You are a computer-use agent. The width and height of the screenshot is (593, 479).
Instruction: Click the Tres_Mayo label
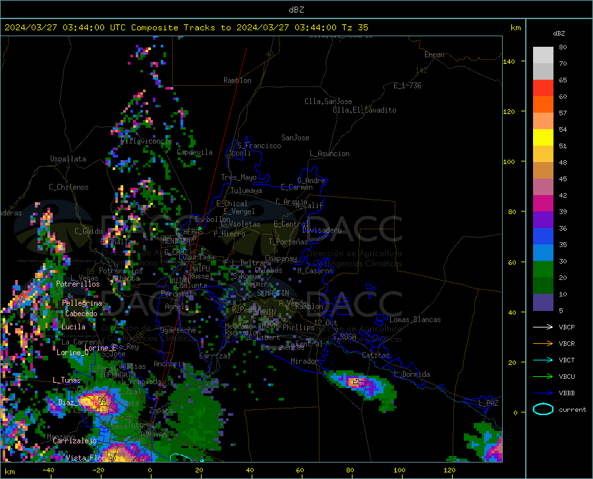pos(239,177)
